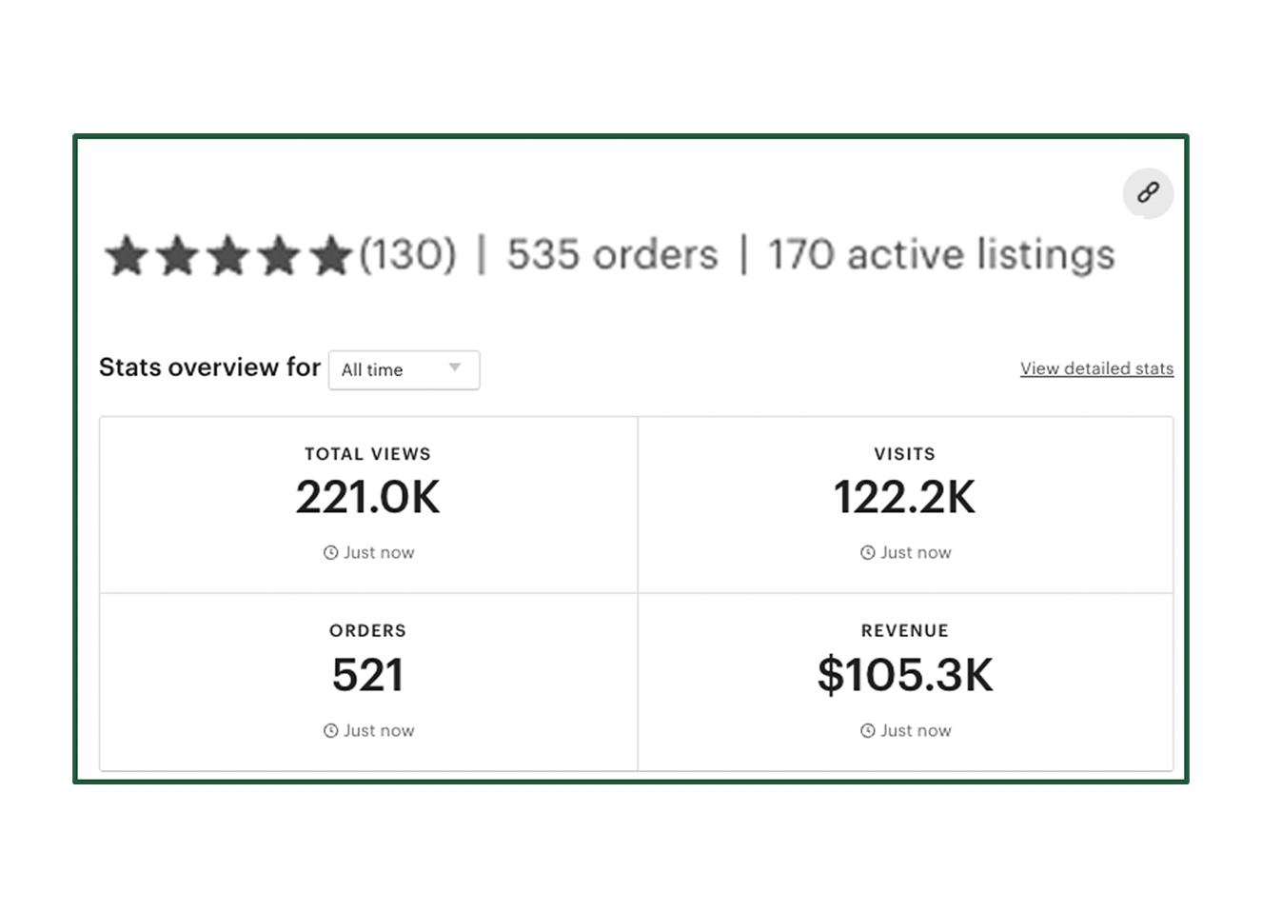The height and width of the screenshot is (912, 1262).
Task: Click the 535 orders text
Action: click(x=612, y=255)
